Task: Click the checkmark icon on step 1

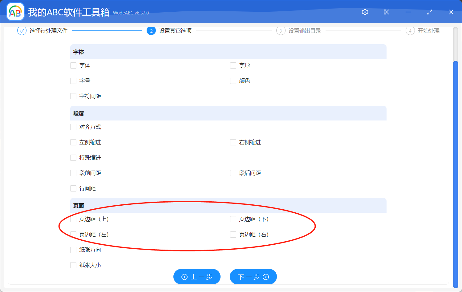Action: tap(22, 31)
